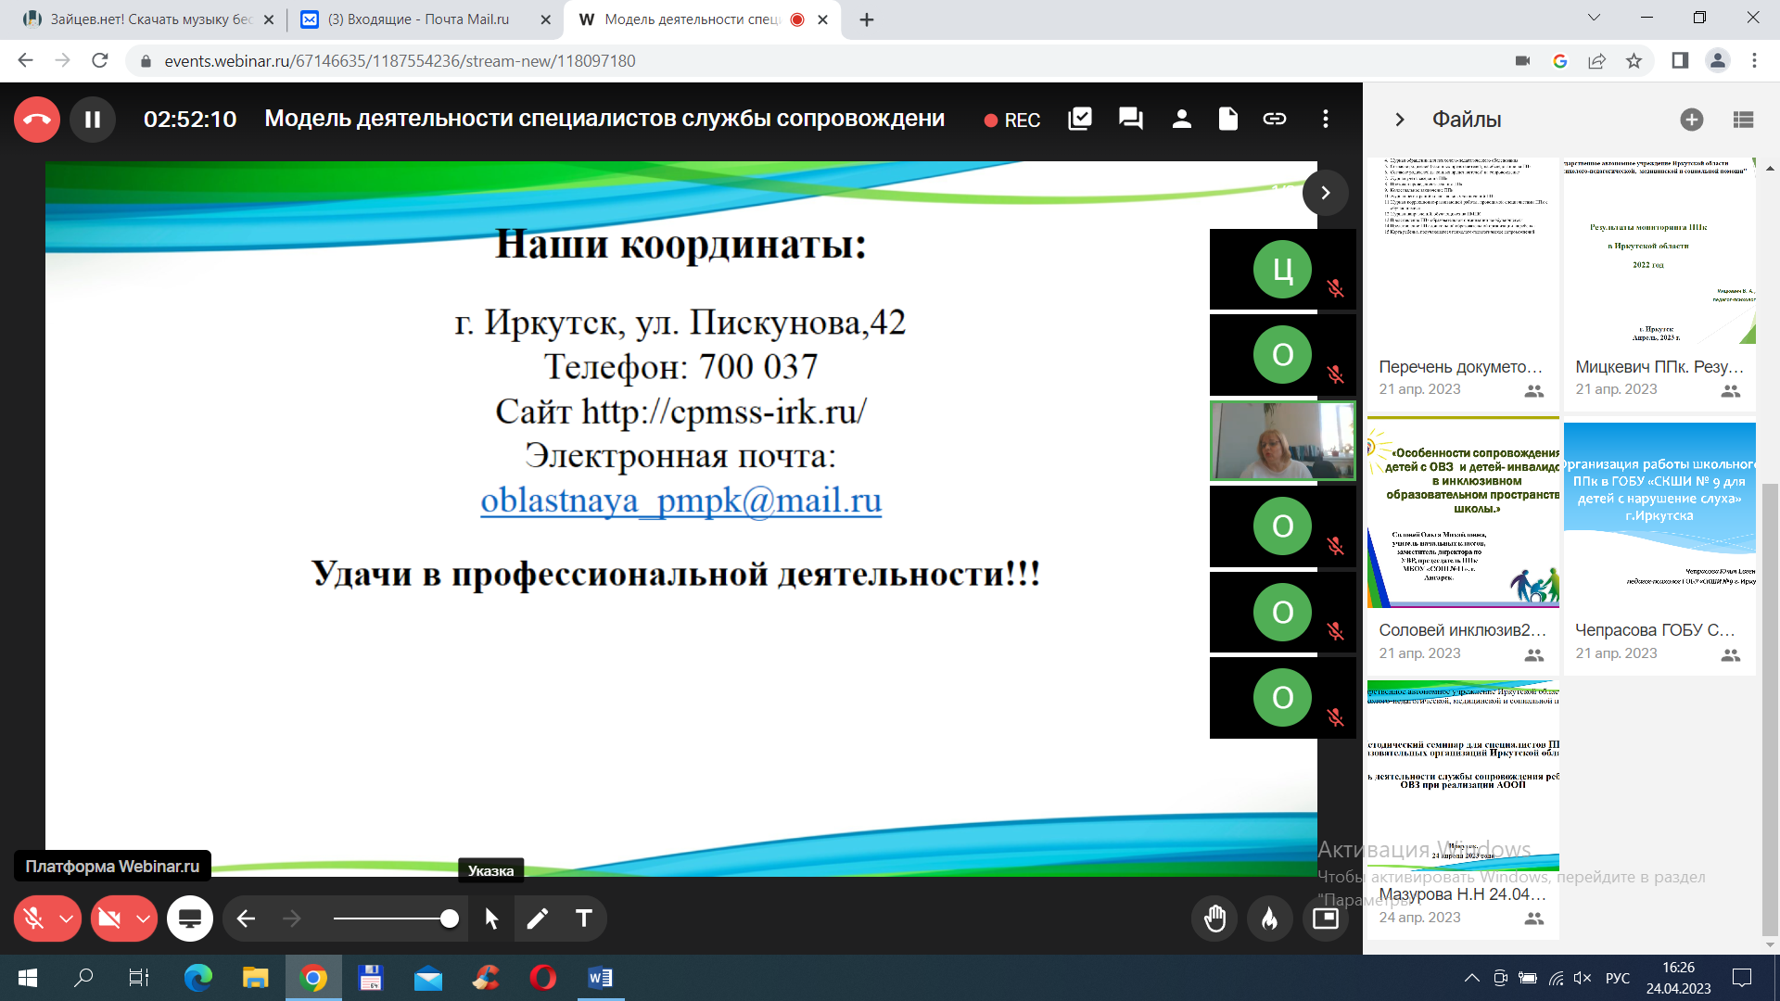Screen dimensions: 1780x1001
Task: Add a new file with plus button
Action: [x=1692, y=120]
